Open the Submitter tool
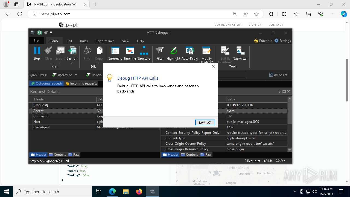The width and height of the screenshot is (350, 197). click(x=240, y=53)
